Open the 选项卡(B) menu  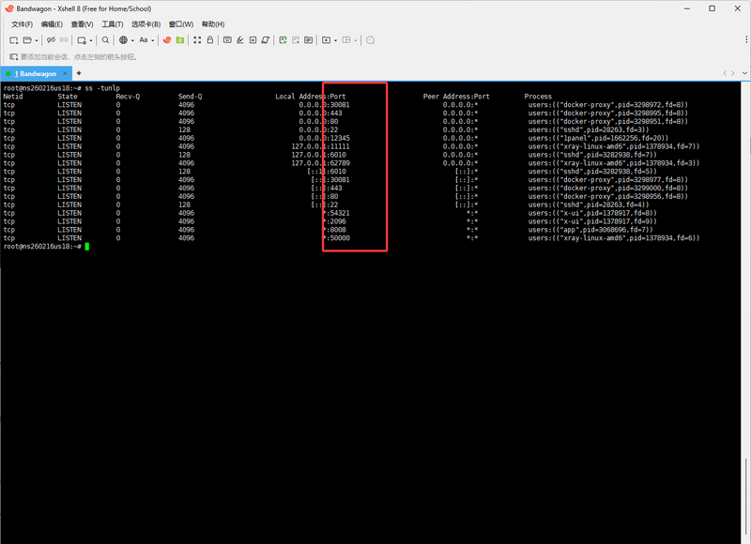point(146,23)
